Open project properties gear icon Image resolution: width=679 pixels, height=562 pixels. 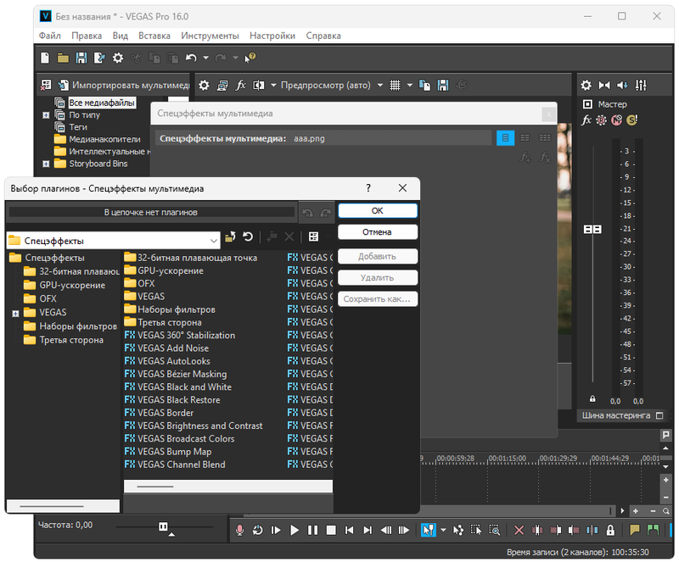coord(118,58)
